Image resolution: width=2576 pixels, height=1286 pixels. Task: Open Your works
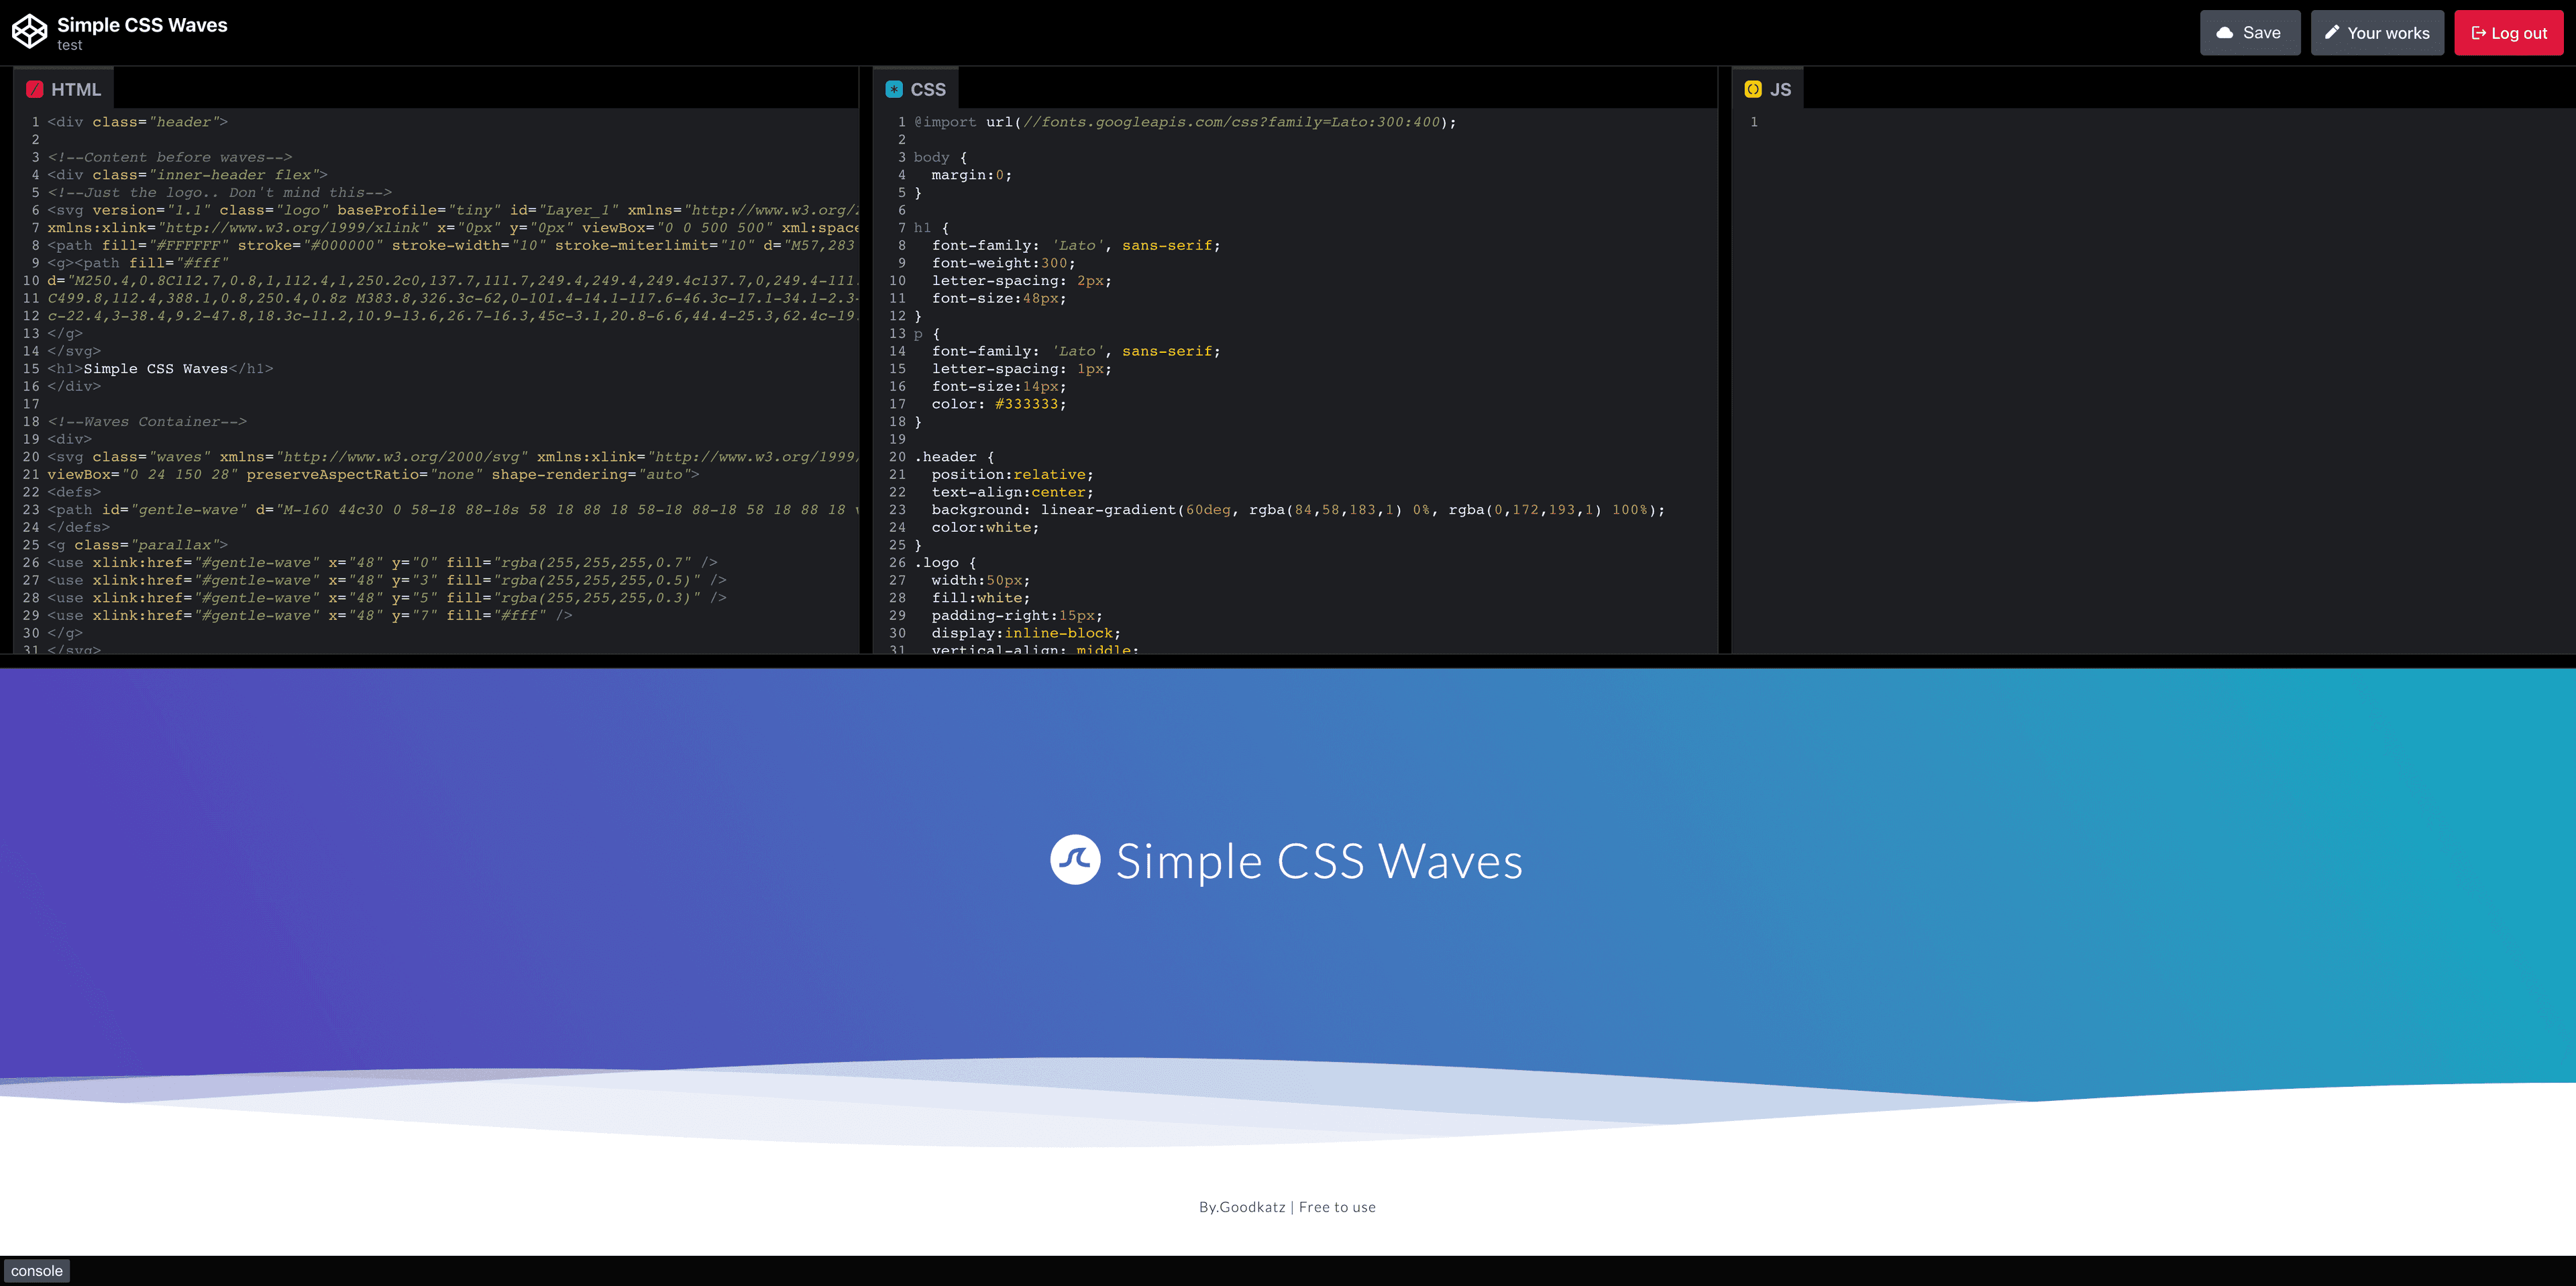[2377, 32]
